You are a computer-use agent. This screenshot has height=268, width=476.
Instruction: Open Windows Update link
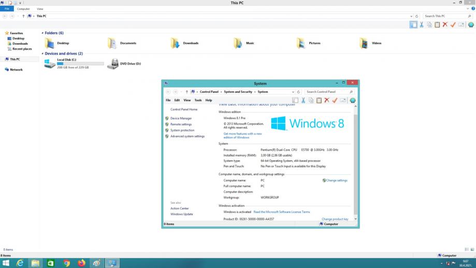coord(181,214)
